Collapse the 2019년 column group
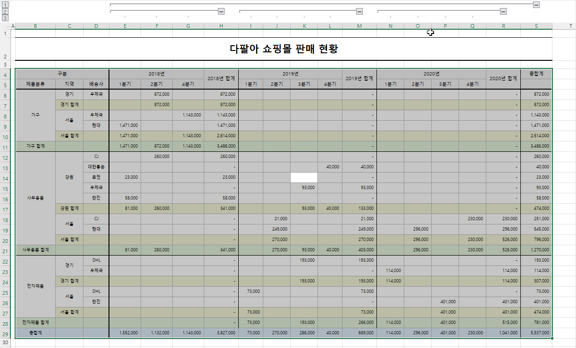576x348 pixels. pyautogui.click(x=359, y=11)
